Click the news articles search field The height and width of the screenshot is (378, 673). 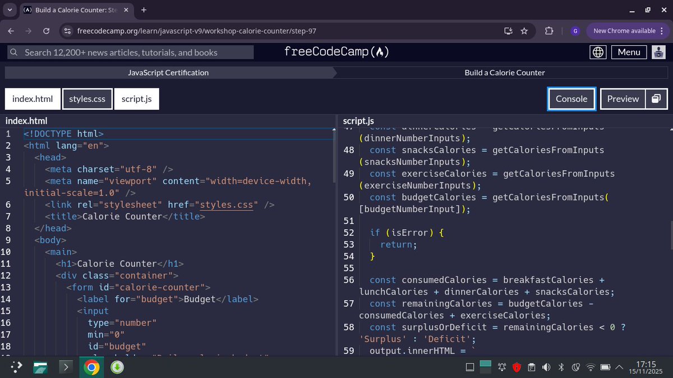[x=129, y=52]
